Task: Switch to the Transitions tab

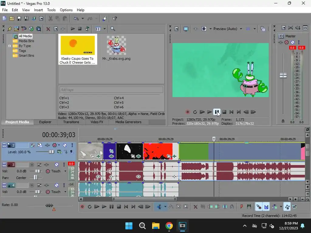Action: pyautogui.click(x=71, y=122)
